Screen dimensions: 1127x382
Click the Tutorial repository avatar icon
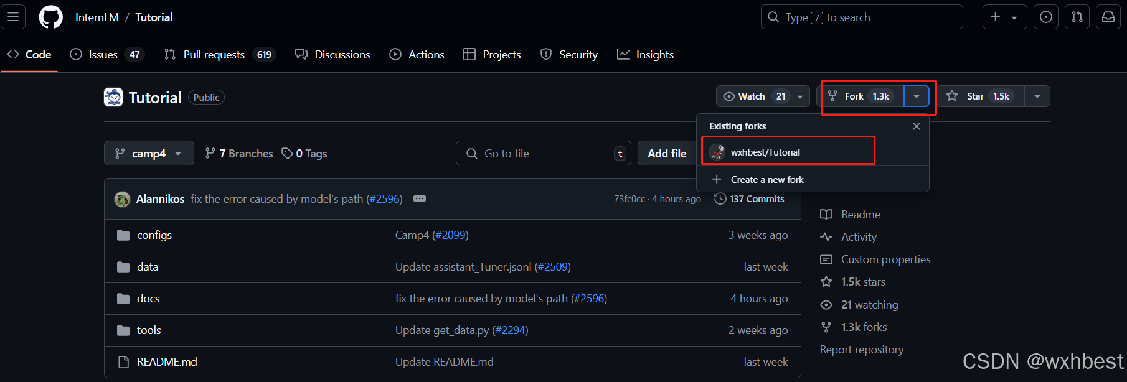click(x=113, y=97)
